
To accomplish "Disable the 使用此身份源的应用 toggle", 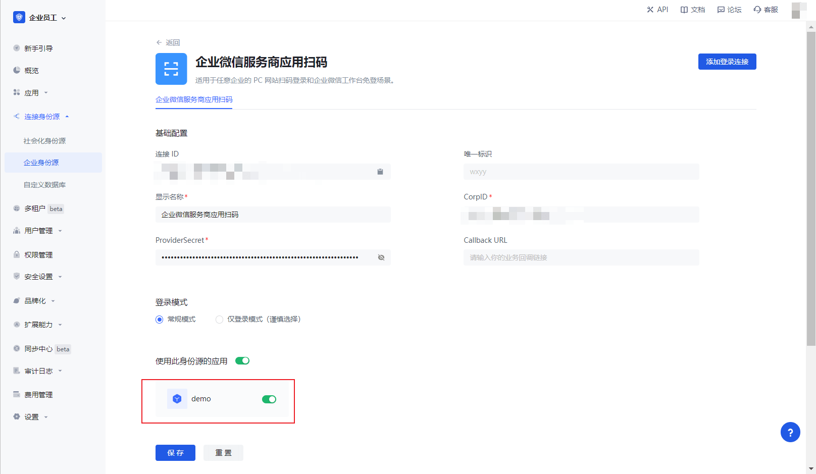I will pyautogui.click(x=242, y=361).
